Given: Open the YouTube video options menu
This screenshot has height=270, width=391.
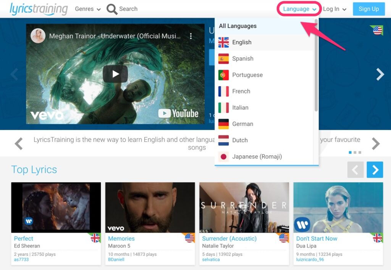Looking at the screenshot, I should click(191, 36).
